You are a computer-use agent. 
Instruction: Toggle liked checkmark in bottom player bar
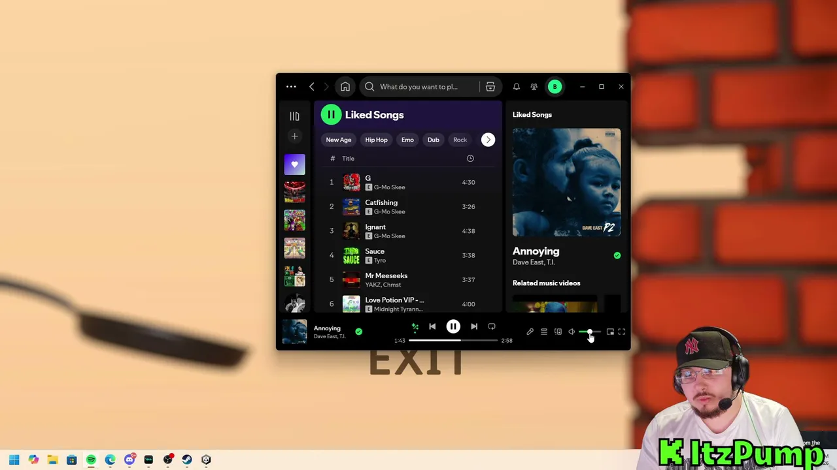(x=358, y=332)
